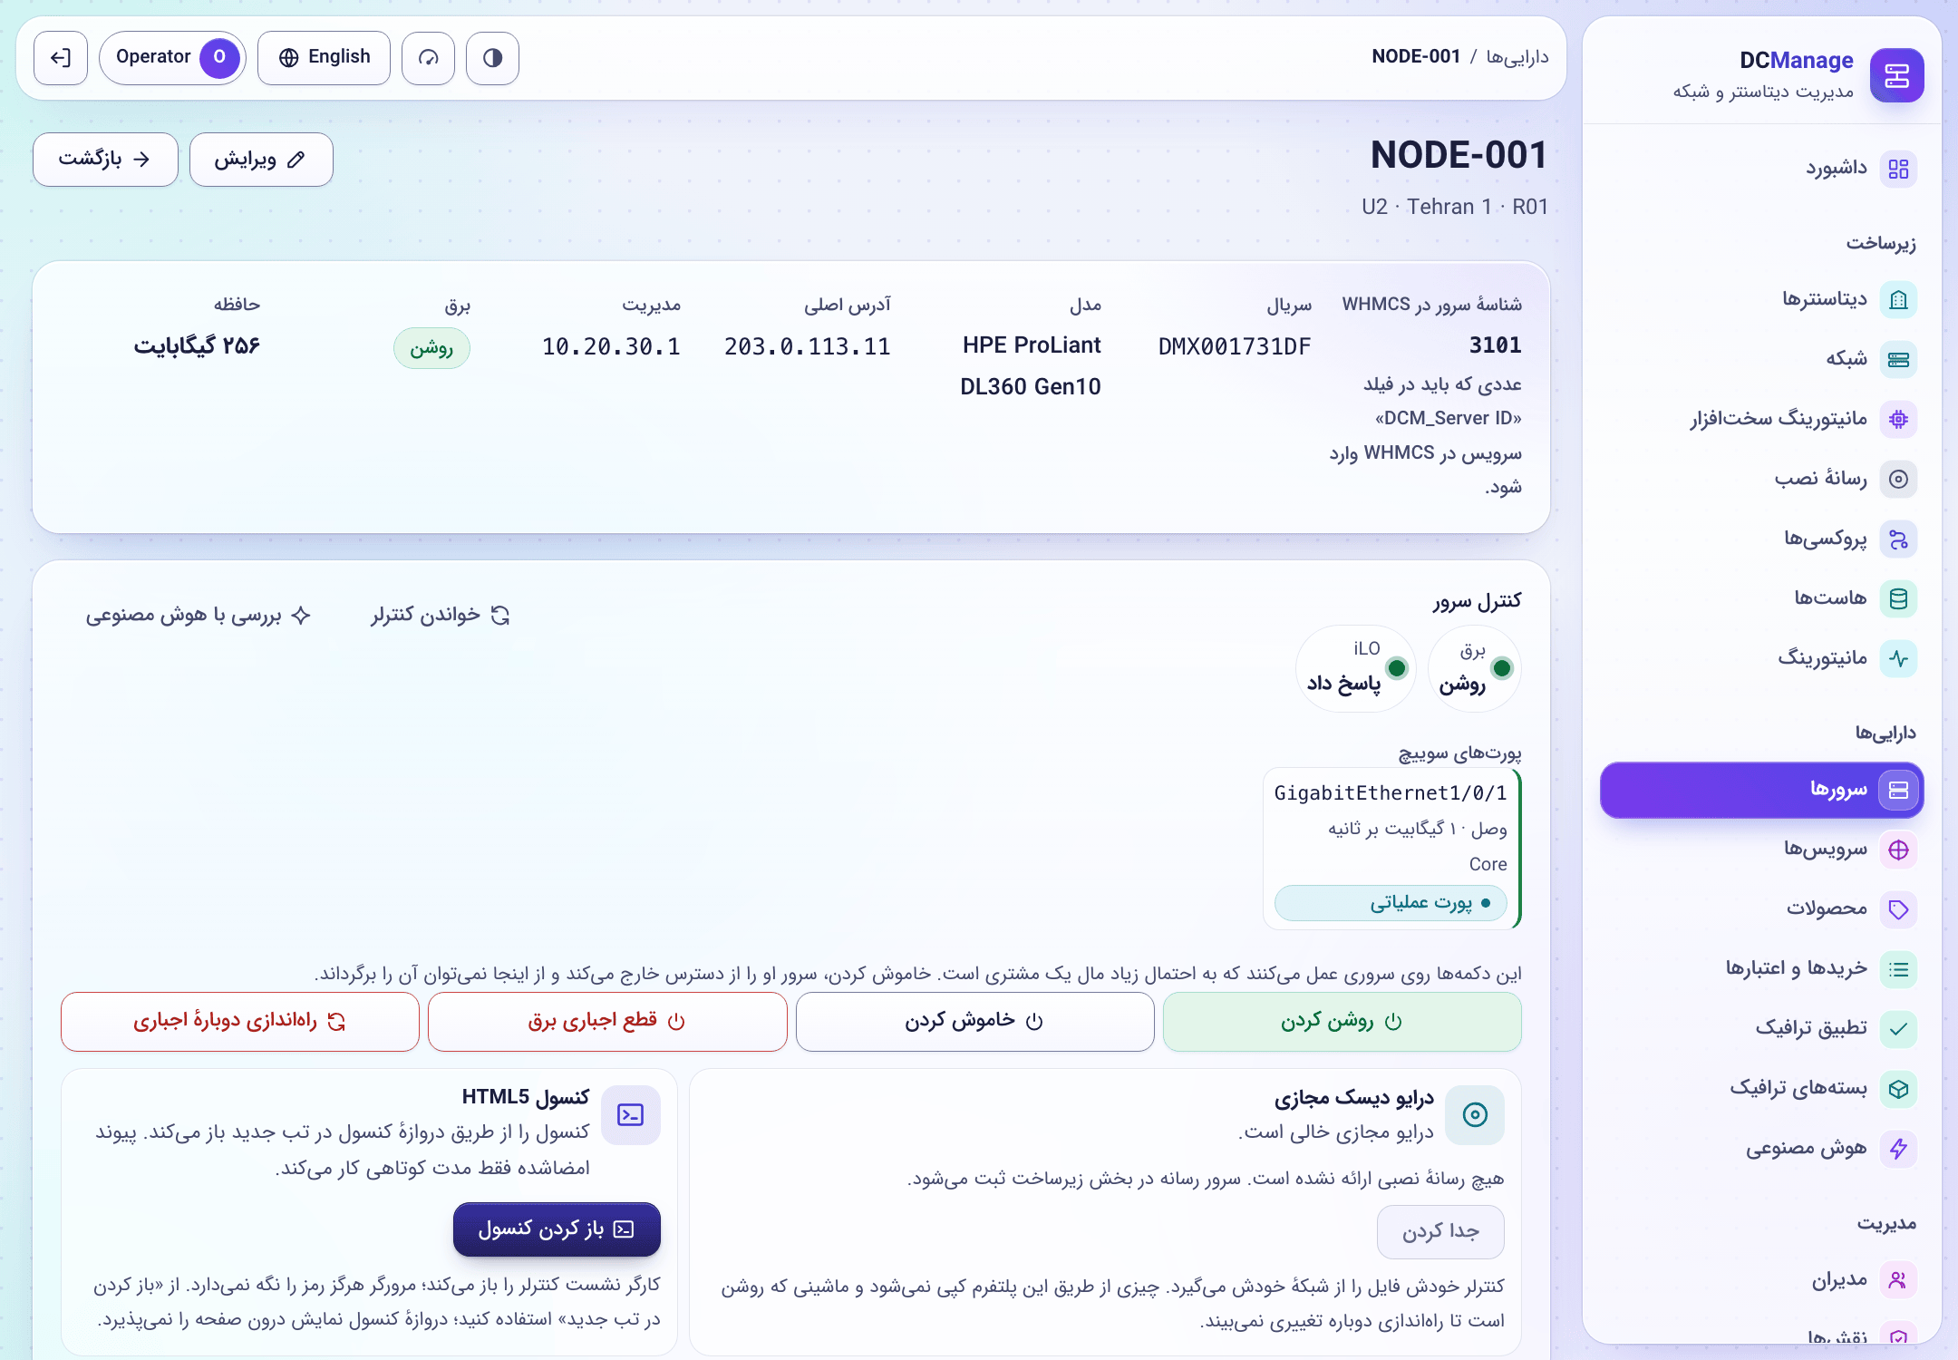
Task: Click the logout icon in top bar
Action: 61,58
